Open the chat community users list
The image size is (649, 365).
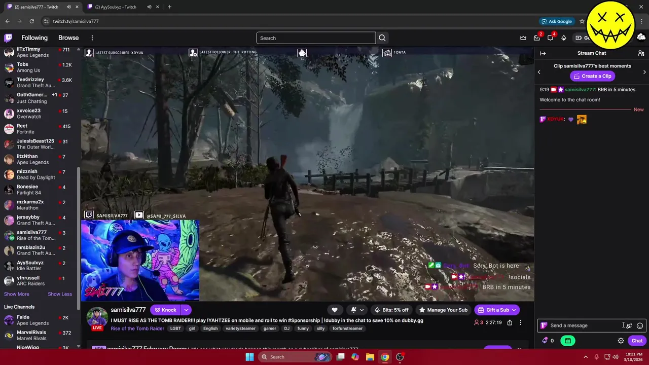[x=641, y=53]
